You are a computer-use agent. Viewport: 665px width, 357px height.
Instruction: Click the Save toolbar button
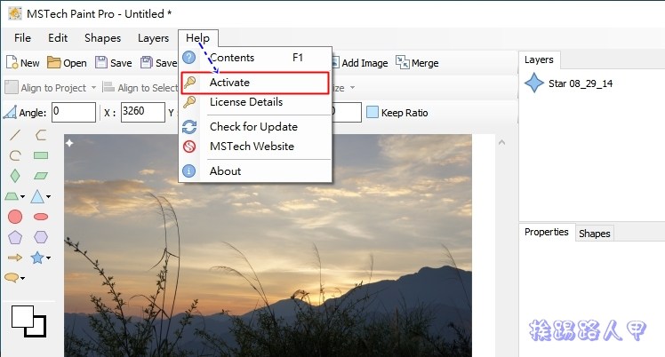pyautogui.click(x=114, y=63)
